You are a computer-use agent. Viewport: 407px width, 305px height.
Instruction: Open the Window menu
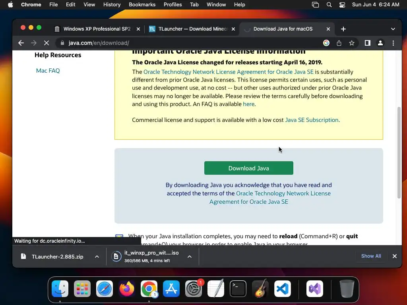pyautogui.click(x=216, y=5)
